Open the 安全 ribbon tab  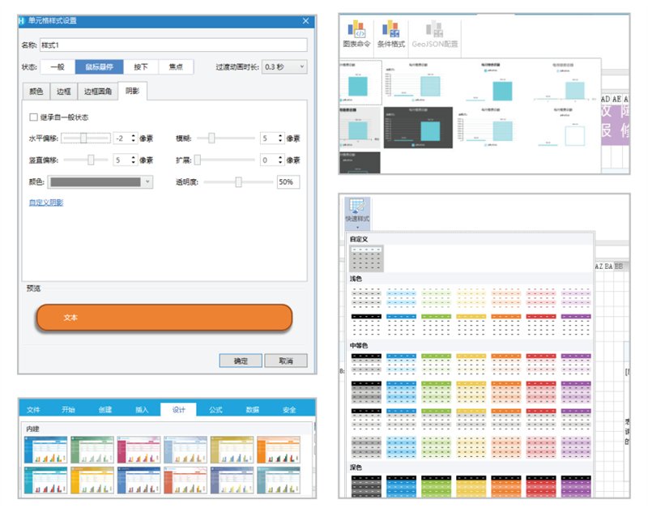(289, 410)
